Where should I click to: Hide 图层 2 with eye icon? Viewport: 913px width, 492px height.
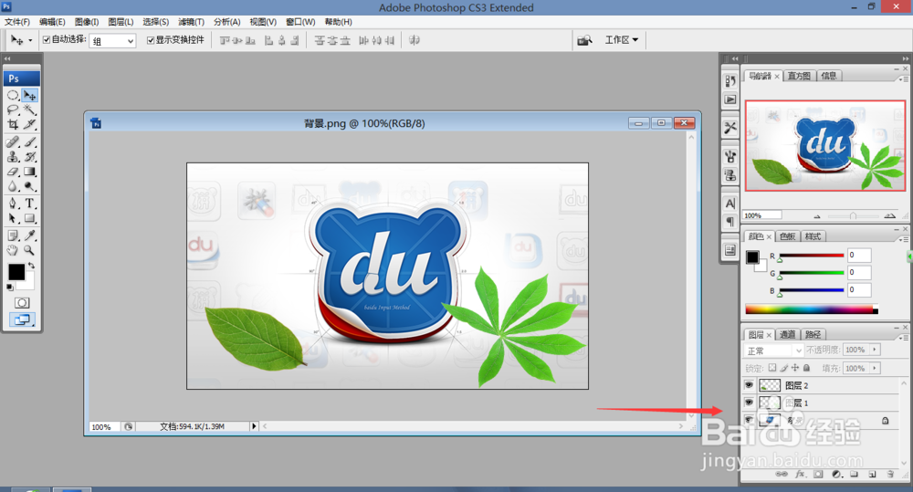(749, 385)
